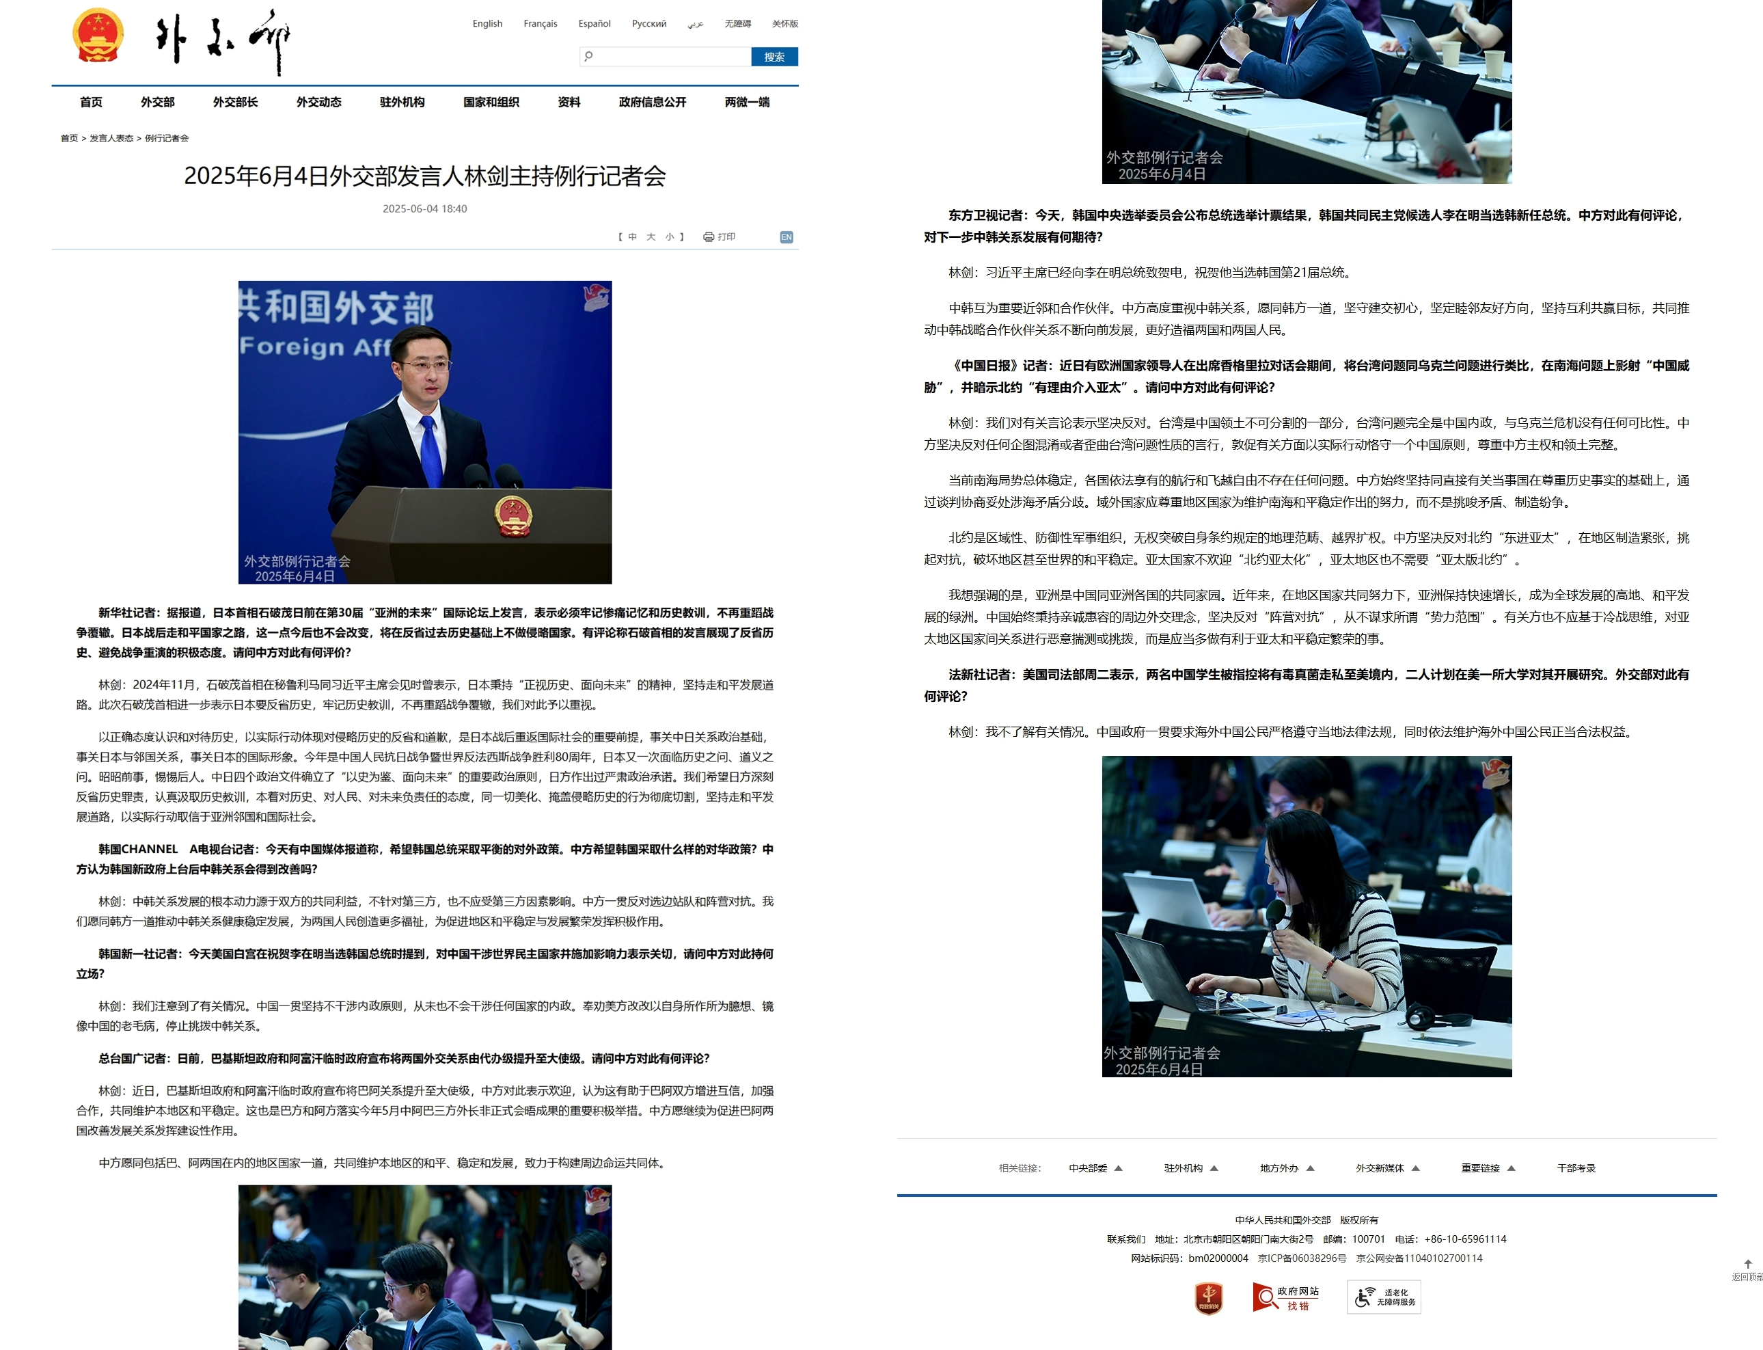
Task: Expand the 驻外机构 footer links dropdown
Action: [x=1190, y=1168]
